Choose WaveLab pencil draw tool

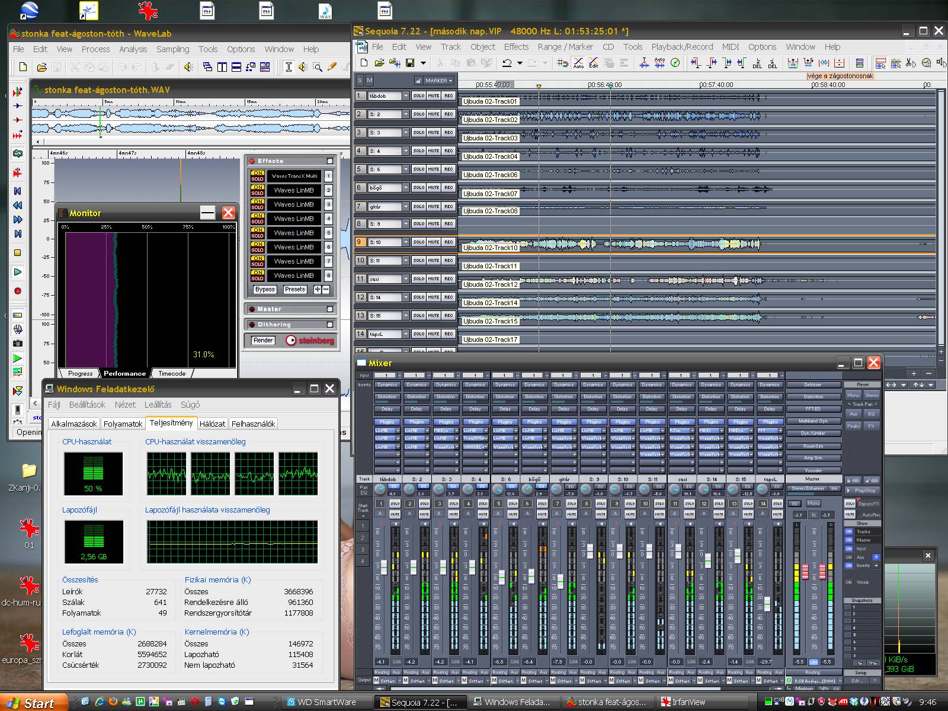(x=332, y=67)
